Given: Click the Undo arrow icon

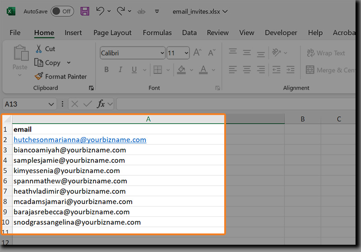Looking at the screenshot, I should click(100, 11).
